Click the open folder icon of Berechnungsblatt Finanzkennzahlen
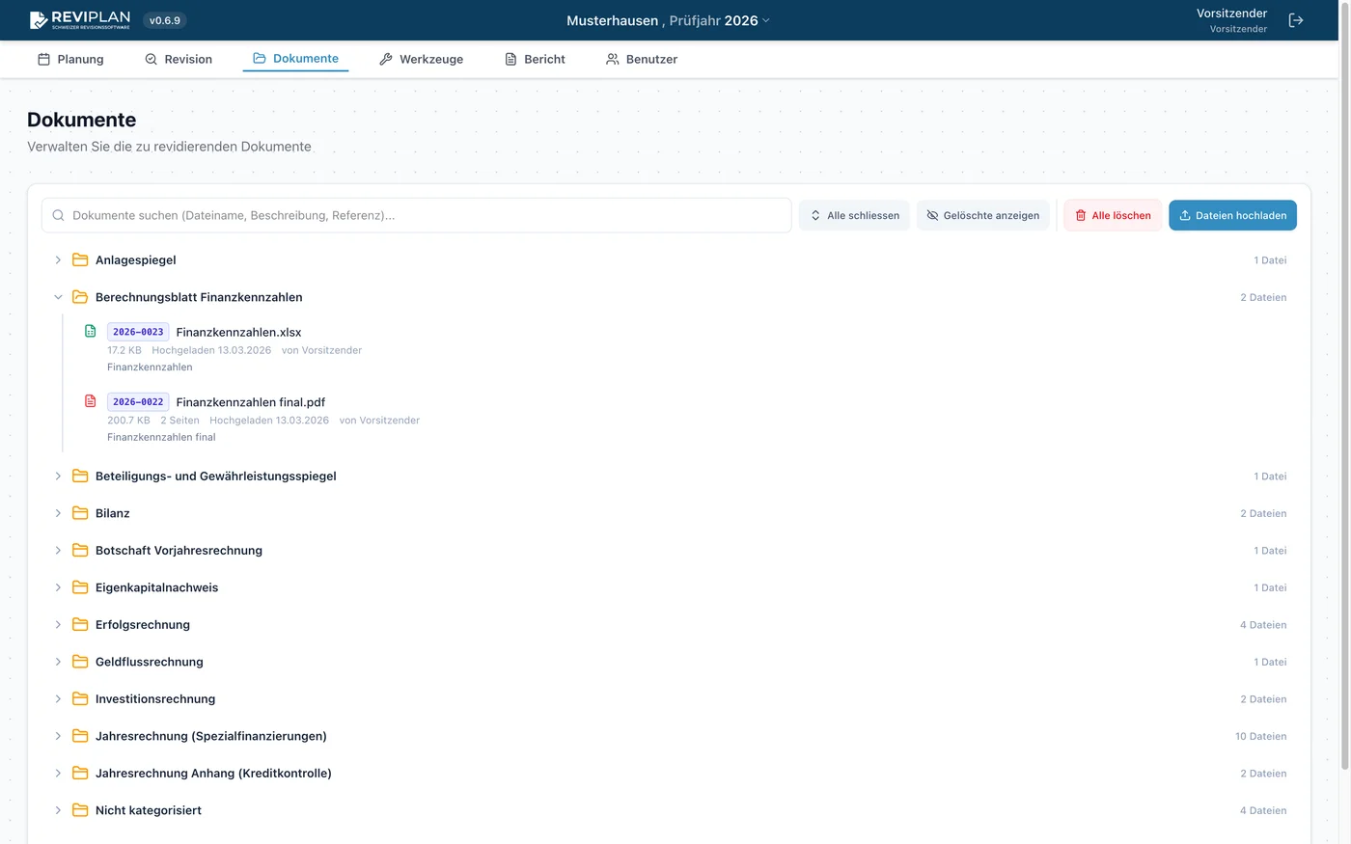This screenshot has width=1351, height=844. [80, 297]
